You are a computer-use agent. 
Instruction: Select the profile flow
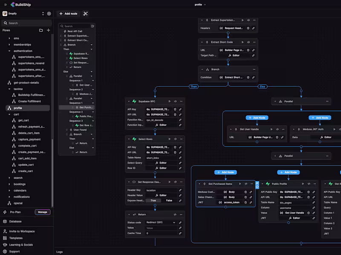tap(28, 108)
